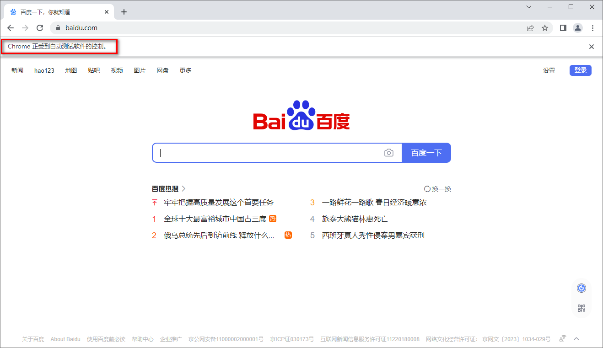Open the About Baidu footer link
The image size is (603, 348).
tap(65, 339)
